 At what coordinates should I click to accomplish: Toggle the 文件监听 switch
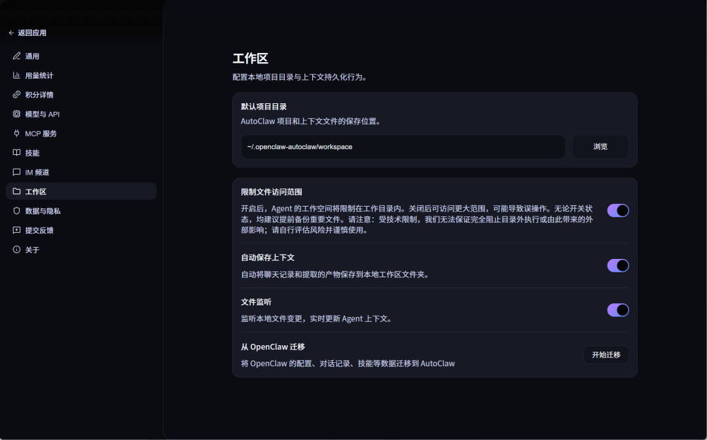(618, 310)
